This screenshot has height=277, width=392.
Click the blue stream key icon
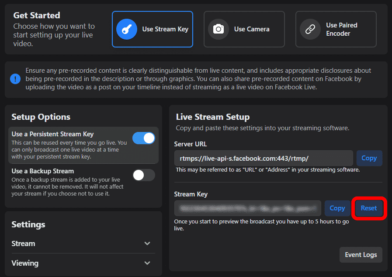pos(127,29)
